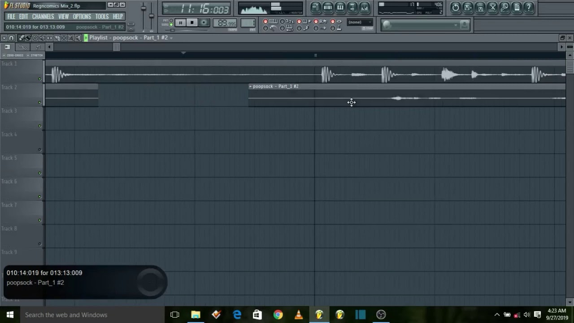Open the EDIT menu
This screenshot has width=574, height=323.
[23, 16]
